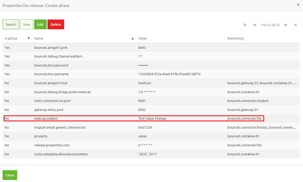Click the ascending sort arrow on Name column

pos(133,38)
